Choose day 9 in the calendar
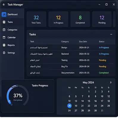The height and width of the screenshot is (118, 118). [x=95, y=96]
